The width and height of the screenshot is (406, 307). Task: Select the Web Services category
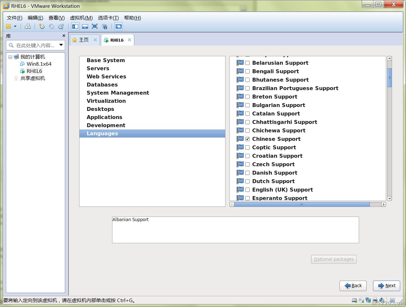pos(152,76)
